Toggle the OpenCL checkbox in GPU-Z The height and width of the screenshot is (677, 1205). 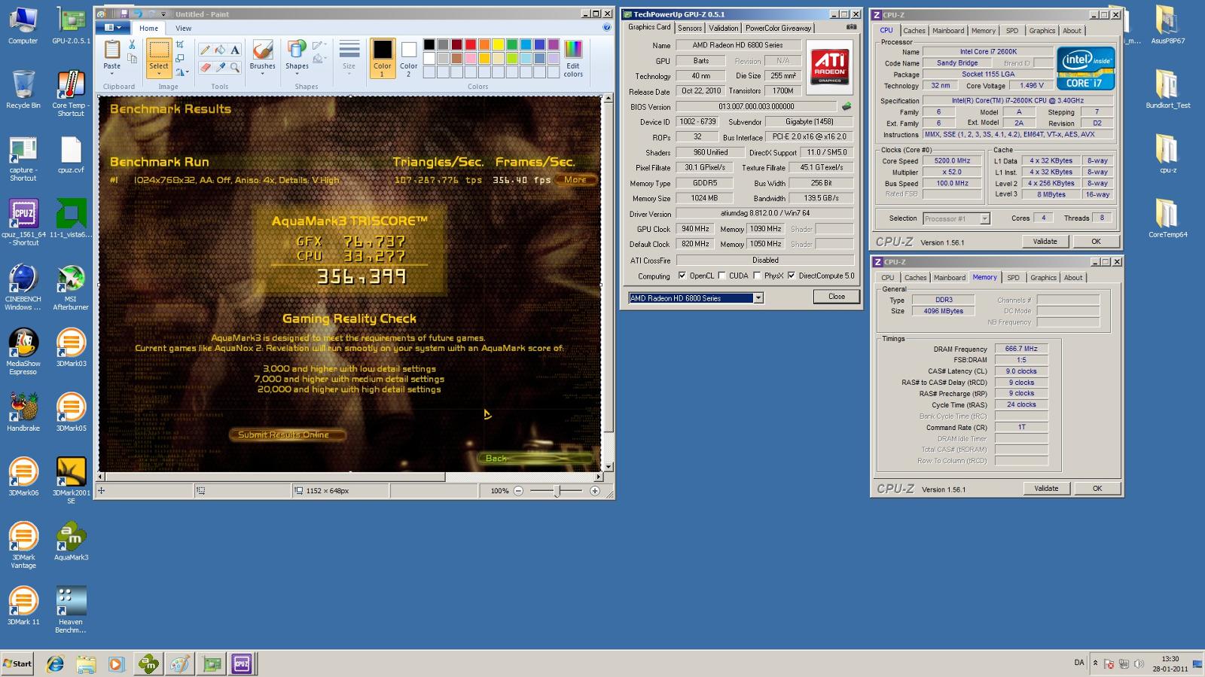(682, 276)
